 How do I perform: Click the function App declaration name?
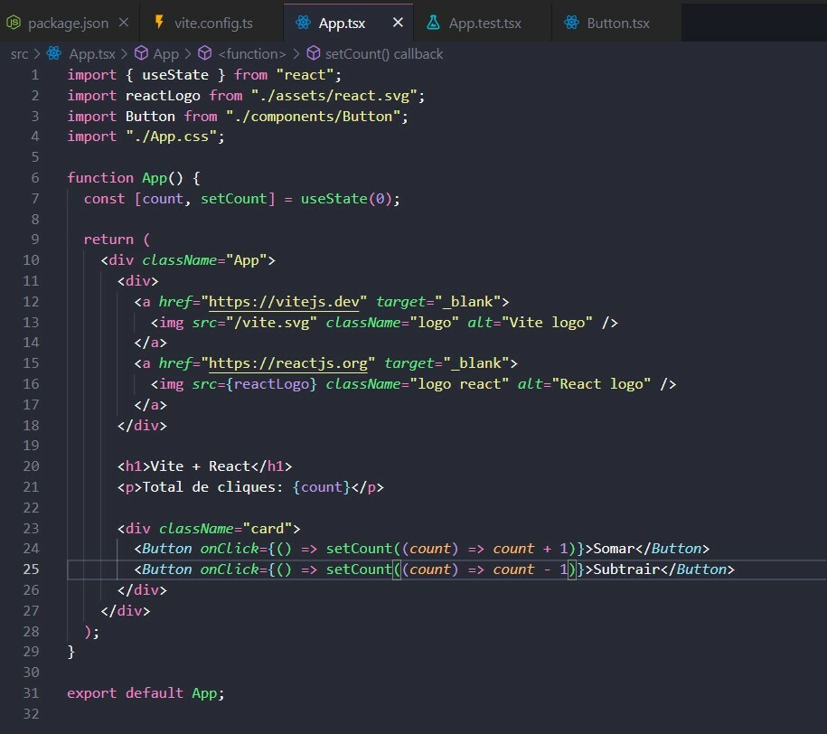155,178
